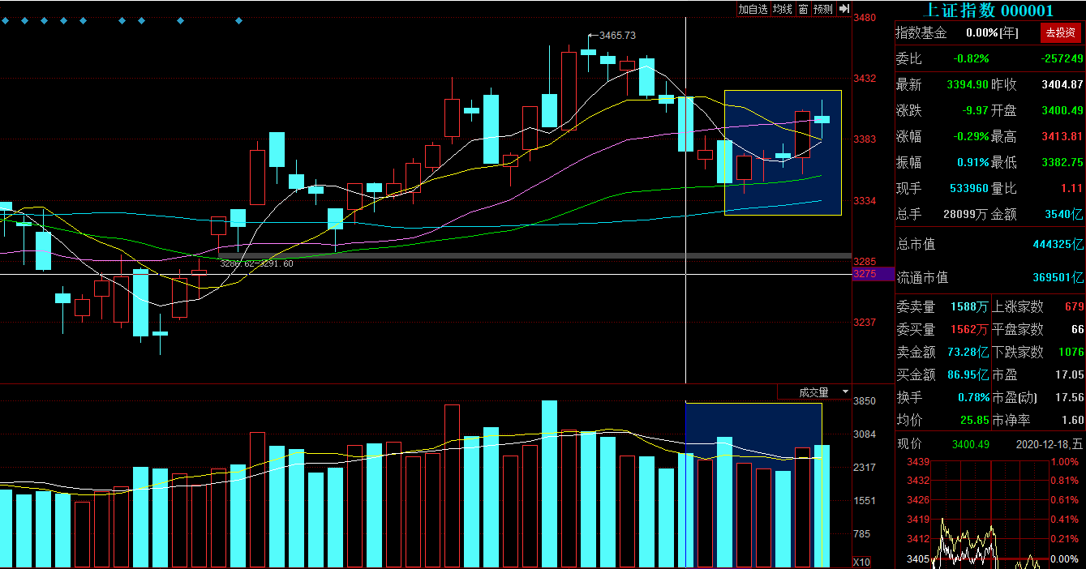
Task: Click the 上涨家数 value 679
Action: [1074, 307]
